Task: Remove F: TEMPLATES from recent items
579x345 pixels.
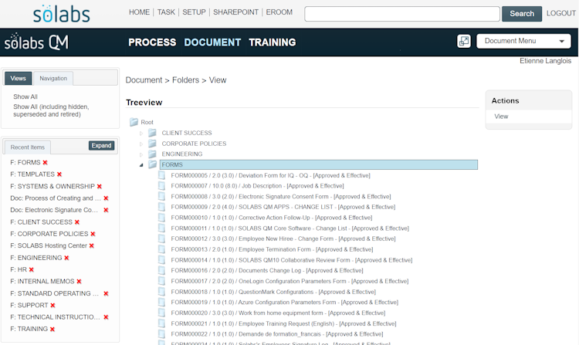Action: coord(59,174)
